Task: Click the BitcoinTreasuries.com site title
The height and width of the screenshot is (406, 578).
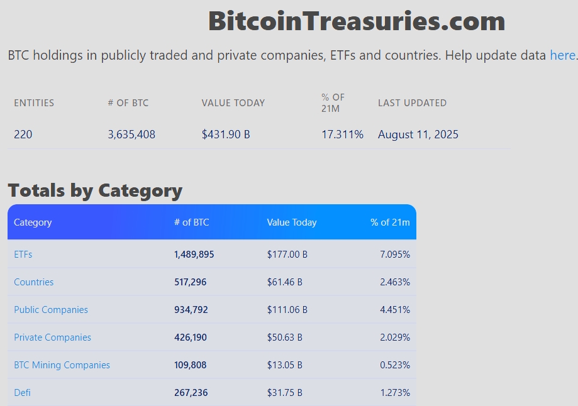Action: [357, 21]
